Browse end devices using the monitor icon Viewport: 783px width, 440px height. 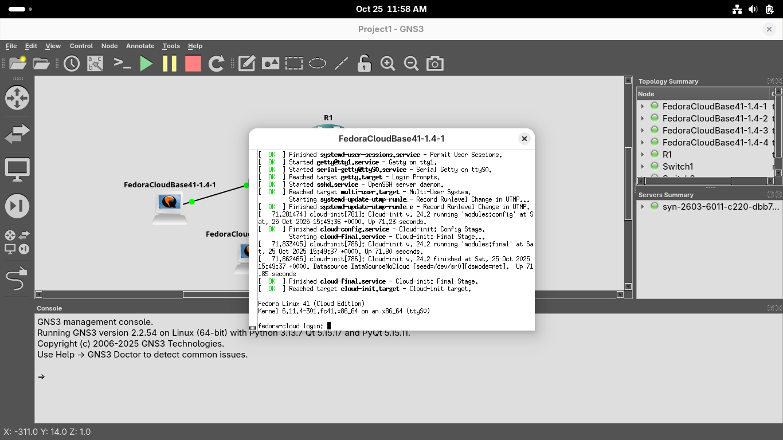(x=17, y=170)
